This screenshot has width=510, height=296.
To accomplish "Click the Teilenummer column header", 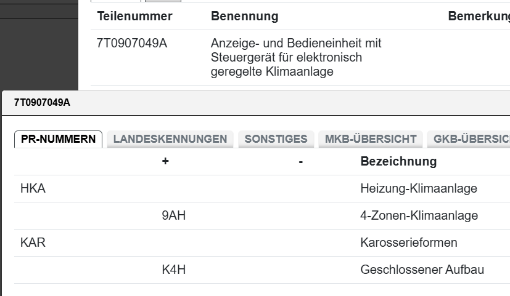I will click(134, 16).
